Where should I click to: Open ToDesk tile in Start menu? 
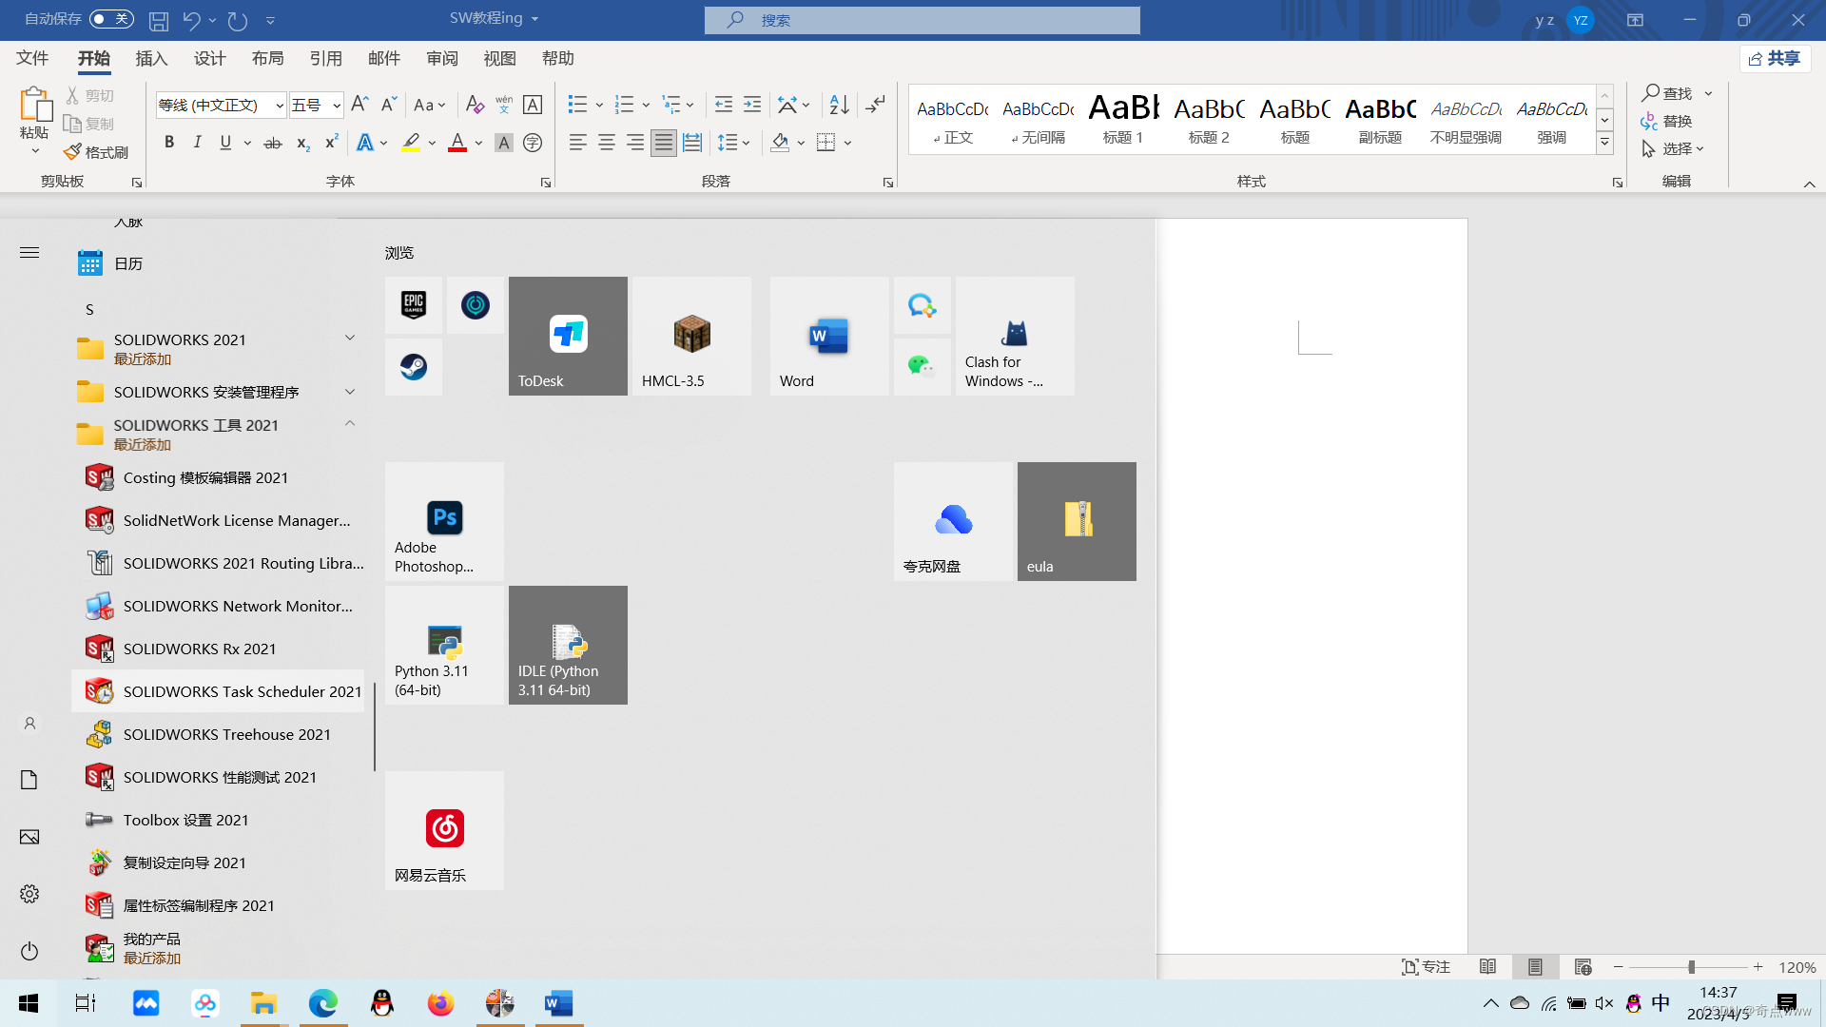pos(568,336)
